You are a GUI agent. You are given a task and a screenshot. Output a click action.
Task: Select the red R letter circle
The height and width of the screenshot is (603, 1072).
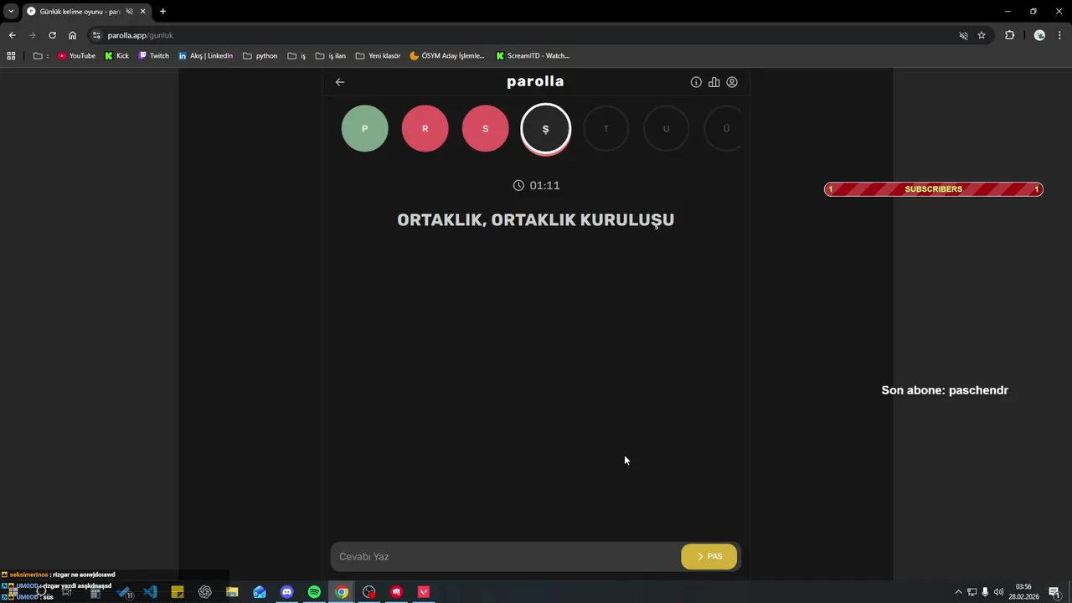click(x=425, y=128)
